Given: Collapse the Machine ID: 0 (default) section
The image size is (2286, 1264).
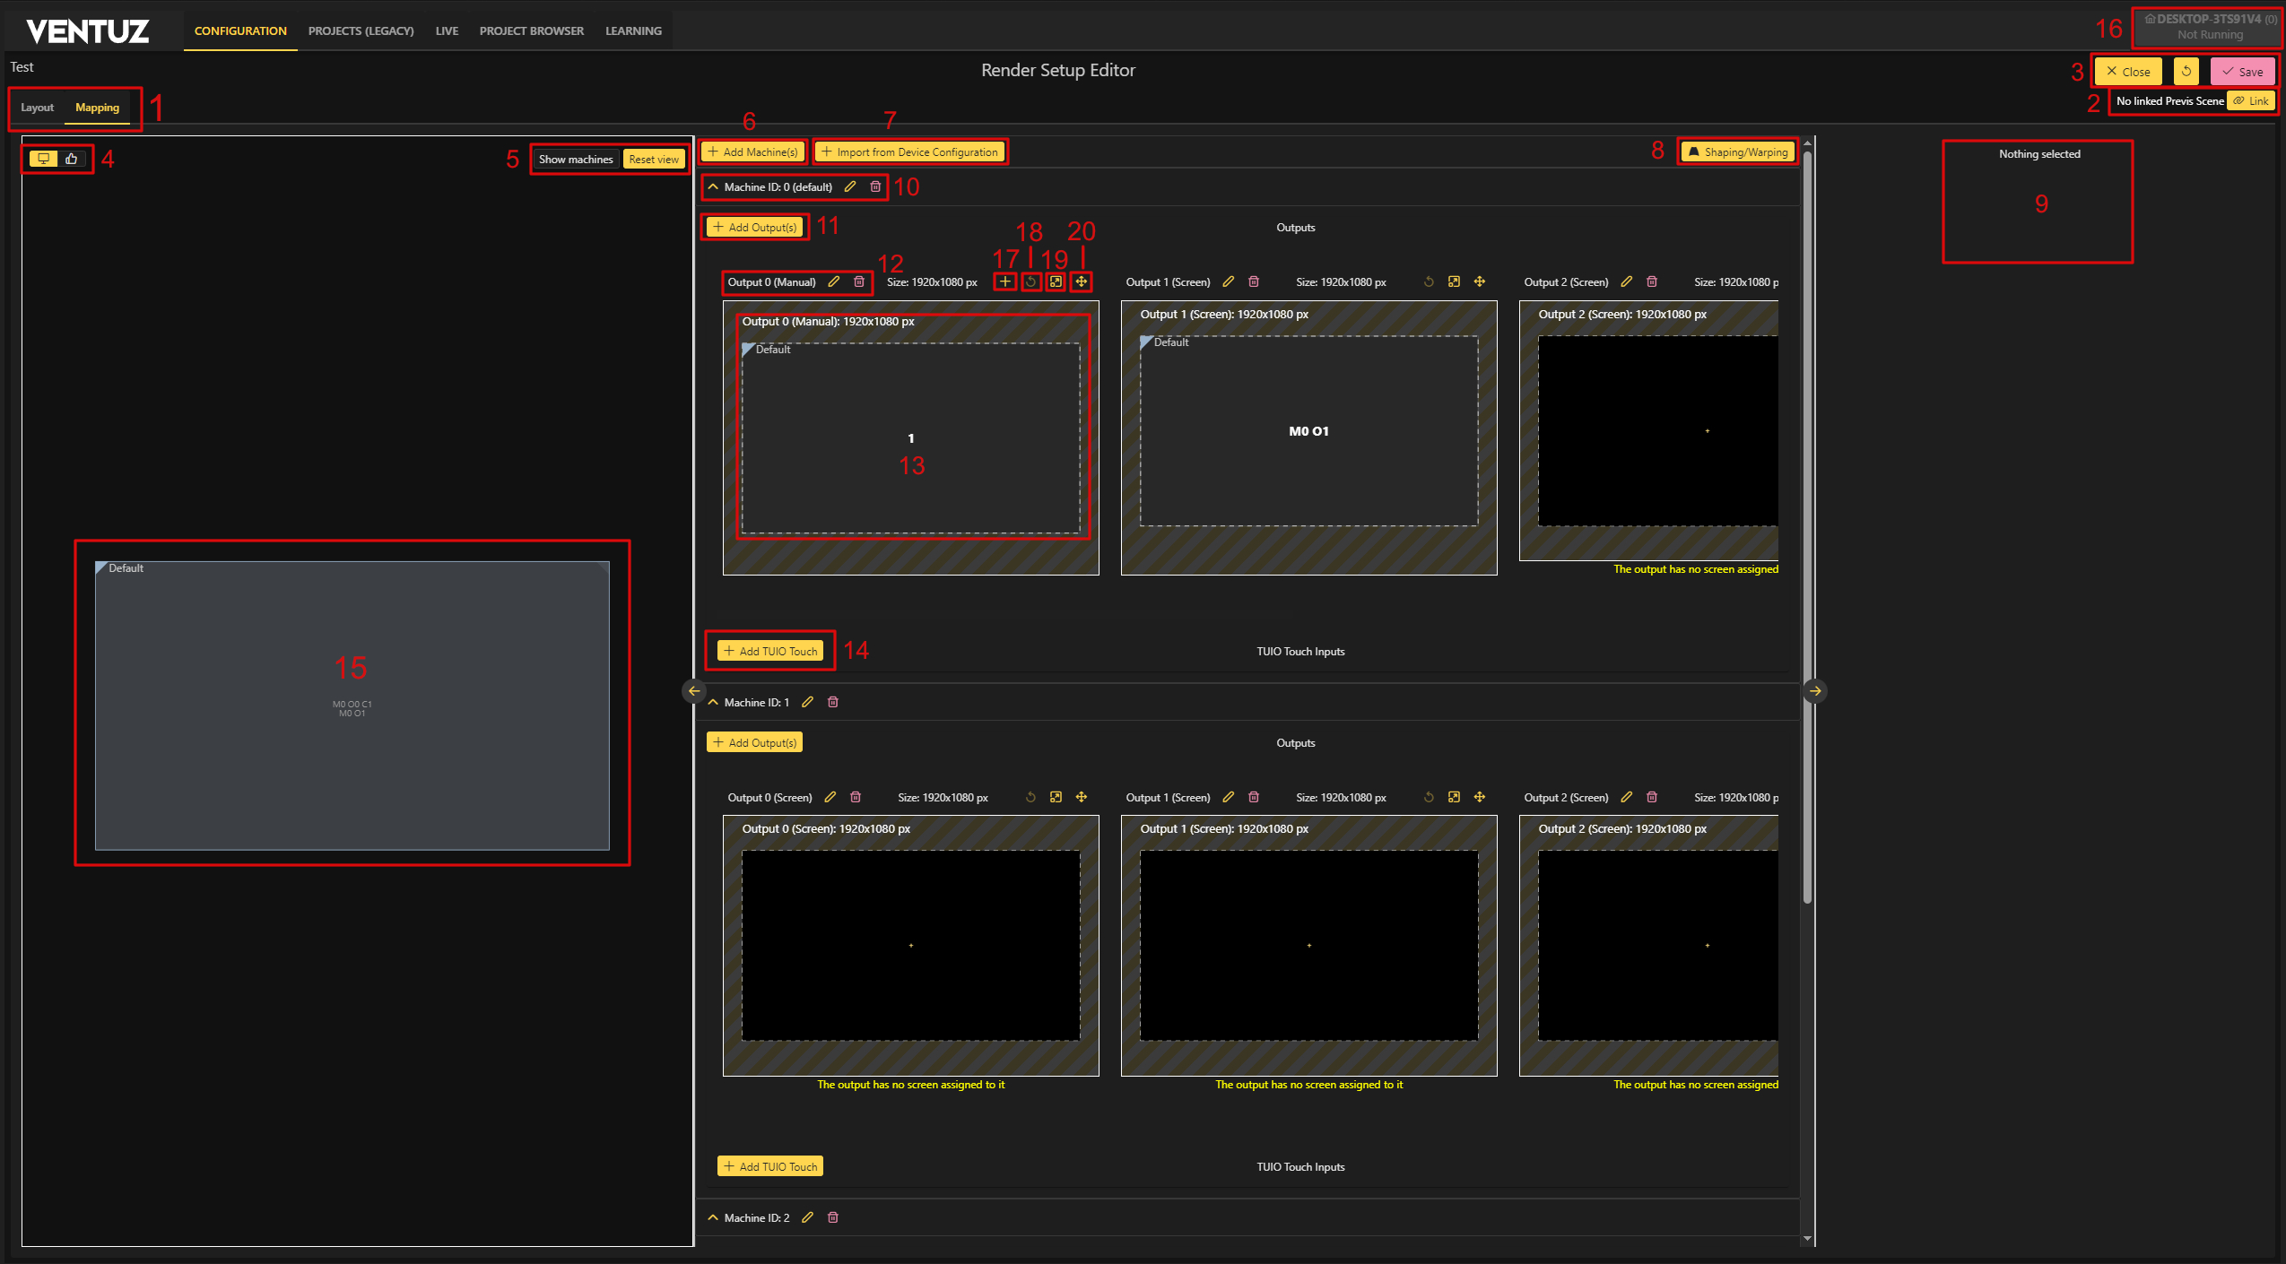Looking at the screenshot, I should (x=713, y=186).
